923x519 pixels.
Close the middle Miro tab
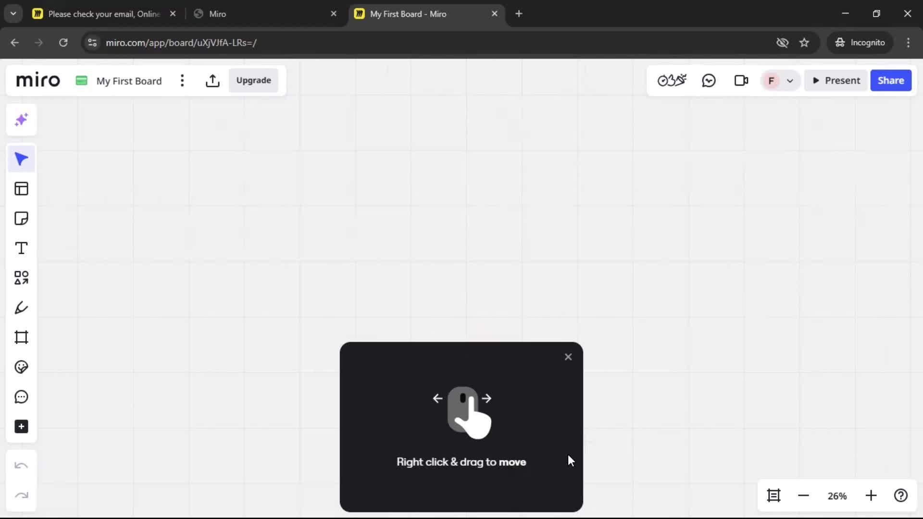(x=334, y=14)
